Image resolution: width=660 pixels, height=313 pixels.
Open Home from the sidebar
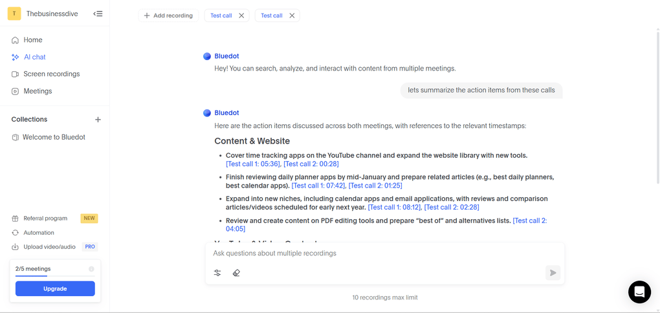pyautogui.click(x=33, y=40)
